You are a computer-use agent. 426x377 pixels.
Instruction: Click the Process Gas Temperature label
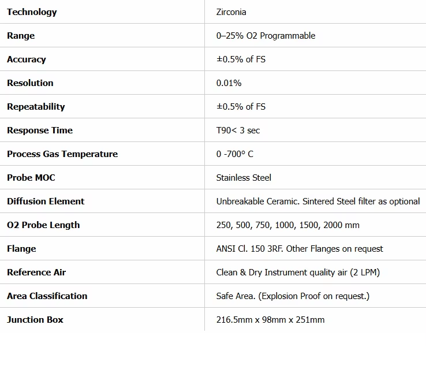[62, 154]
